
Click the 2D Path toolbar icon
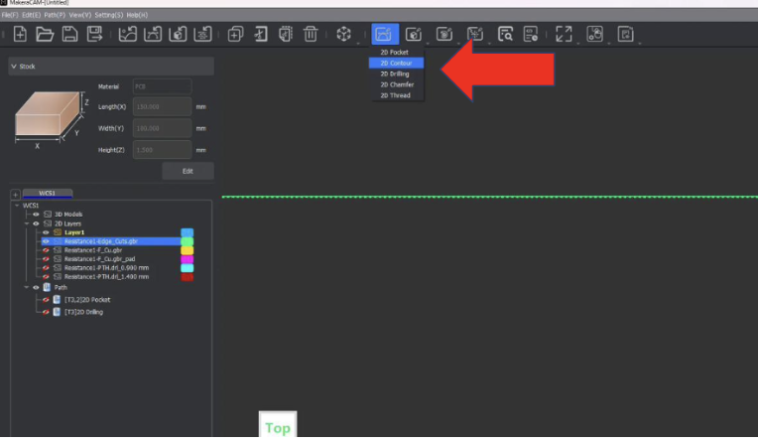tap(383, 34)
